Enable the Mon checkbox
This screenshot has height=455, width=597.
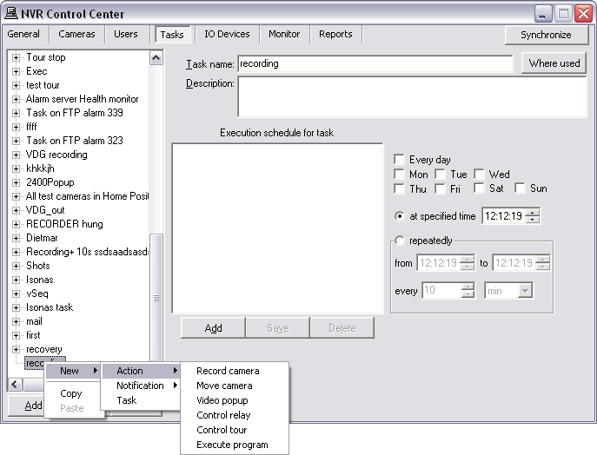pyautogui.click(x=399, y=175)
